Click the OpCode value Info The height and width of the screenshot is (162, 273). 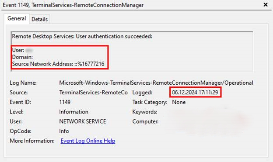coord(64,131)
